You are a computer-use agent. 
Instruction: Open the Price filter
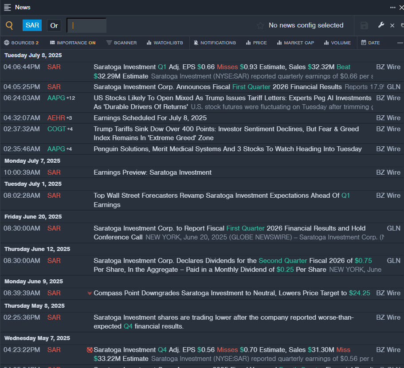pyautogui.click(x=256, y=43)
